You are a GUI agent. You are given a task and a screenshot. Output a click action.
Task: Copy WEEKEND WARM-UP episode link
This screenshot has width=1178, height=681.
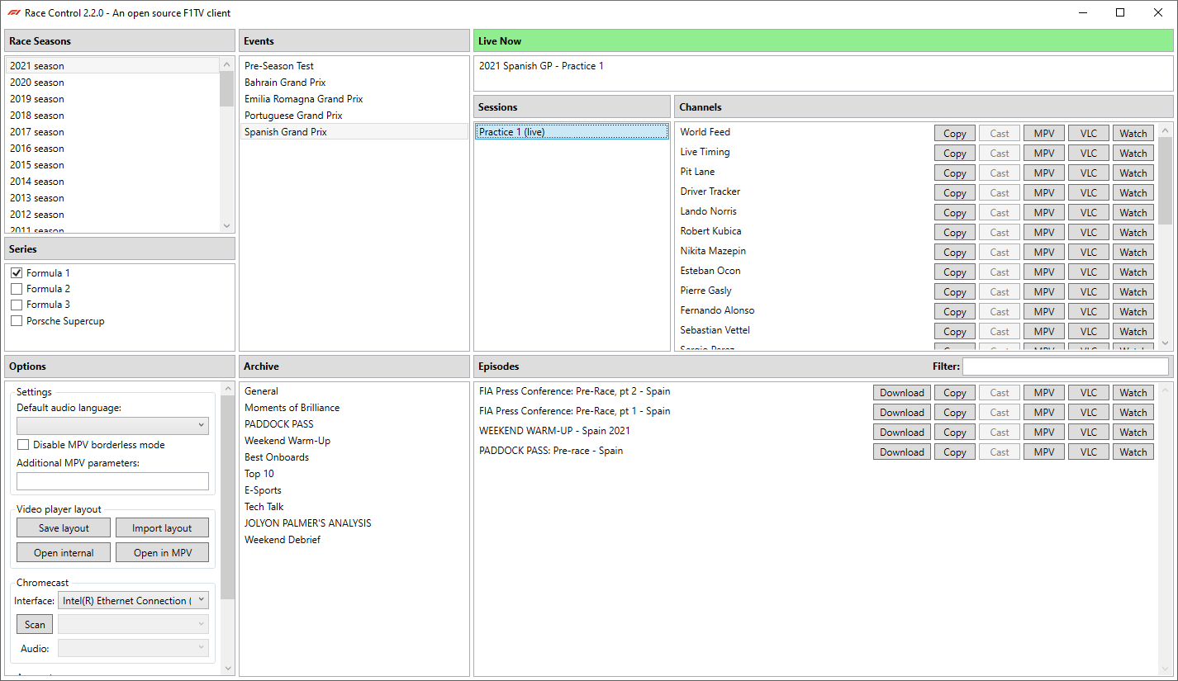(955, 433)
